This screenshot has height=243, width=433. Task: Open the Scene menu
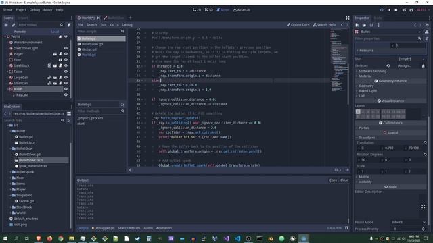[7, 10]
